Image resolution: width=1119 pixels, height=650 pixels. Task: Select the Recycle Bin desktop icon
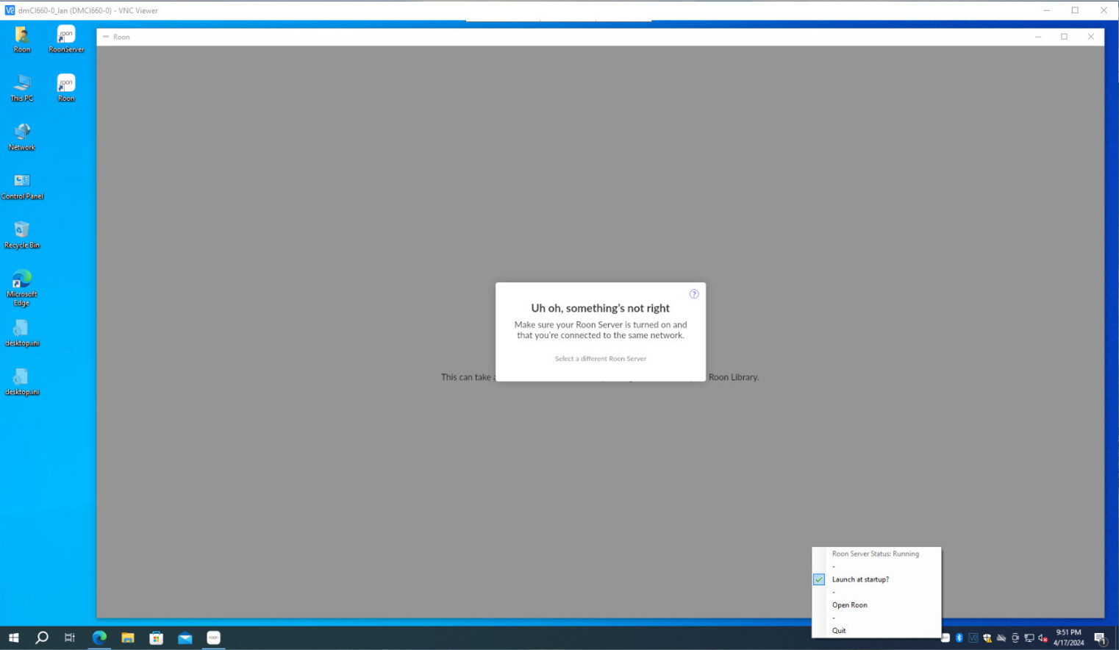point(22,235)
